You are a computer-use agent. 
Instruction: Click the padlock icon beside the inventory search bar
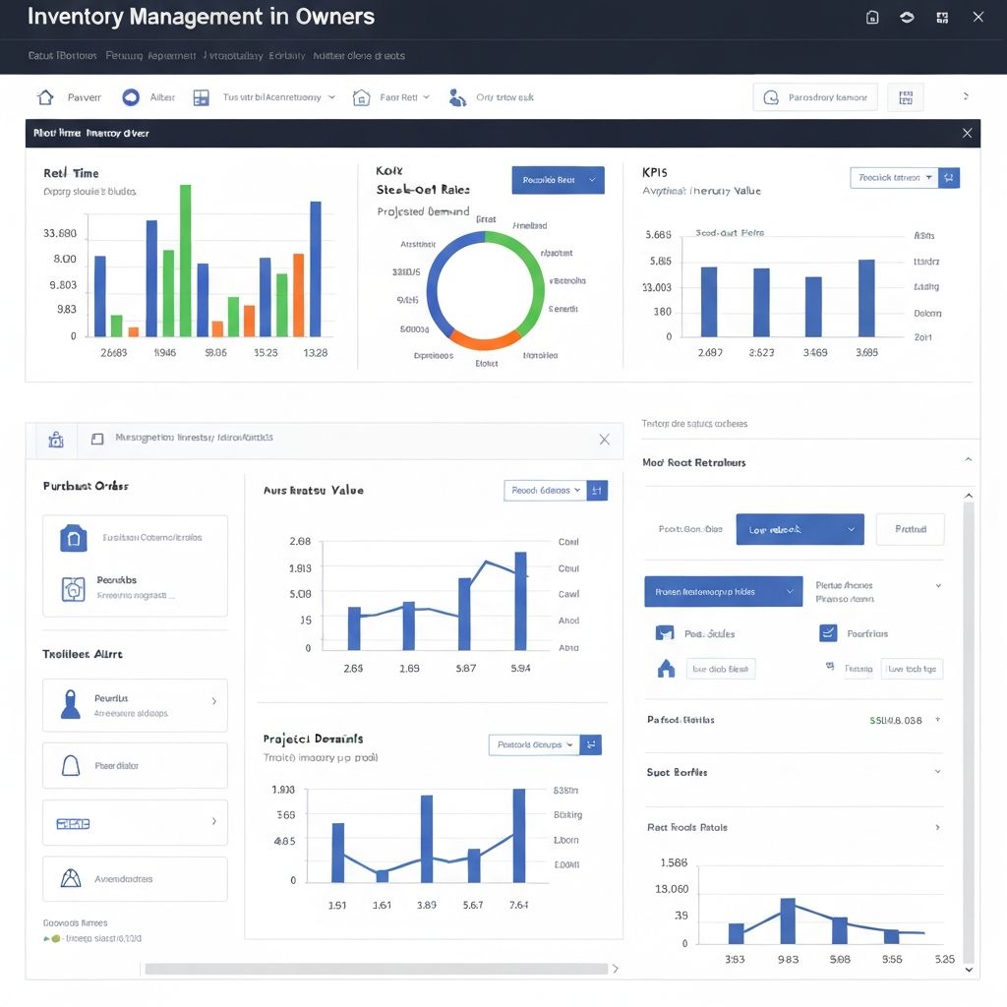[55, 440]
